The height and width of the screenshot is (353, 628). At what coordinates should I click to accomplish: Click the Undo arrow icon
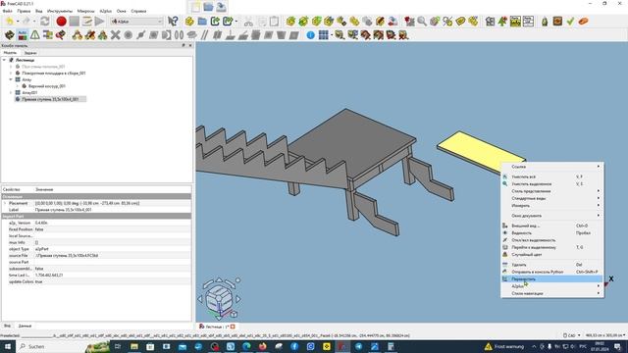coord(9,22)
